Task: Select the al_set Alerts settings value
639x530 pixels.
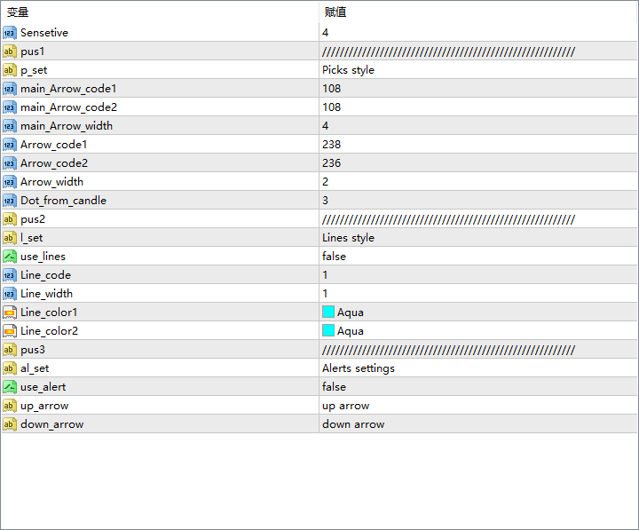Action: pyautogui.click(x=359, y=368)
